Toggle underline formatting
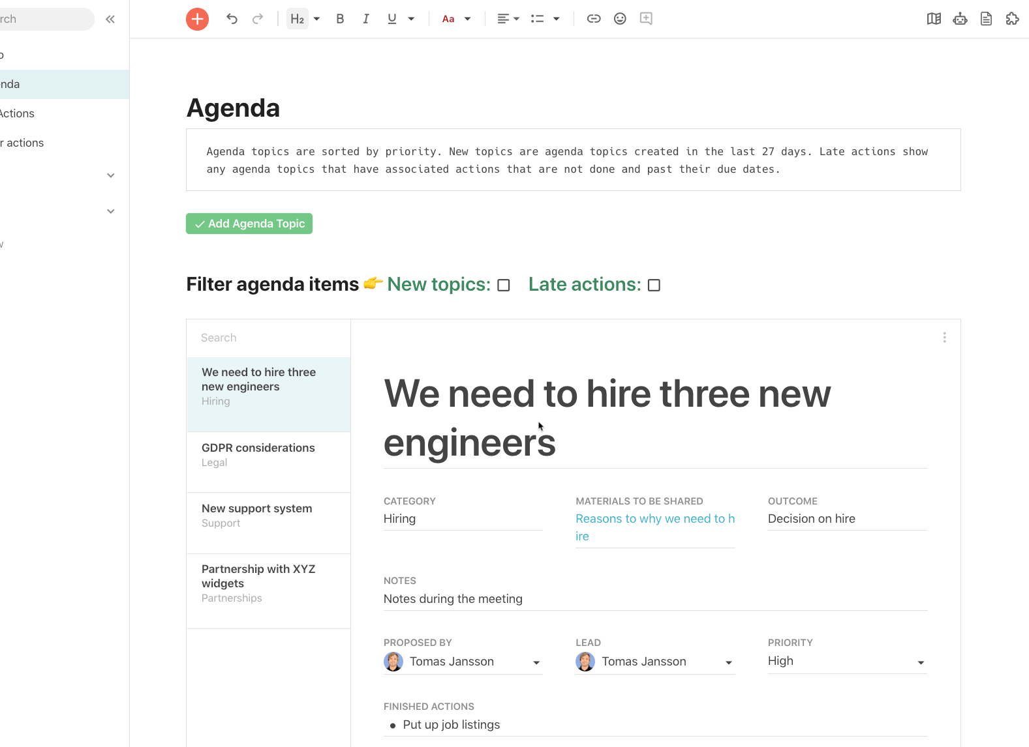Image resolution: width=1029 pixels, height=747 pixels. (x=392, y=19)
